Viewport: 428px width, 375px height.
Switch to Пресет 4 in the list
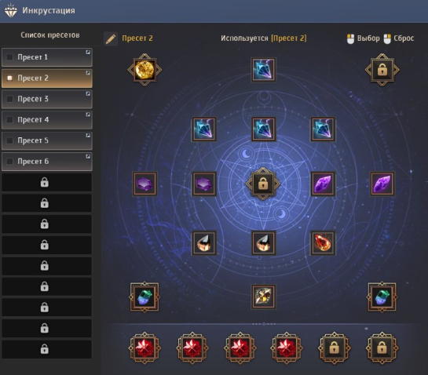click(x=47, y=120)
